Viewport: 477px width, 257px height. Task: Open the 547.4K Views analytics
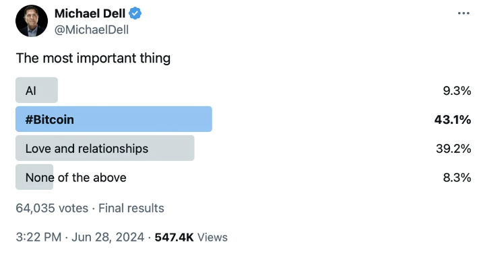coord(191,237)
